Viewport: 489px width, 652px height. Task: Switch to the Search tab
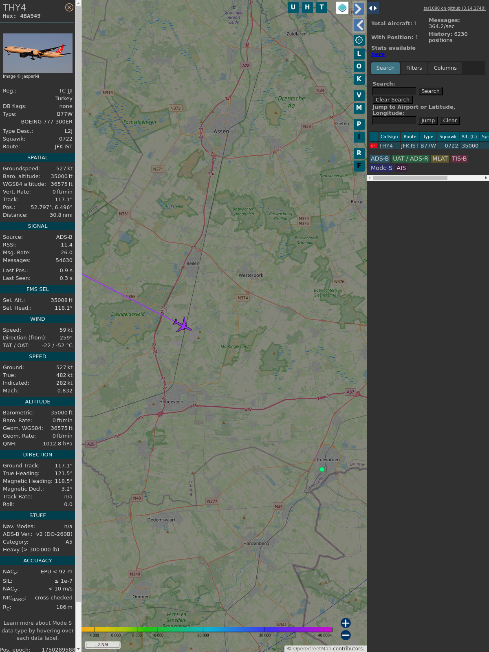[x=385, y=68]
